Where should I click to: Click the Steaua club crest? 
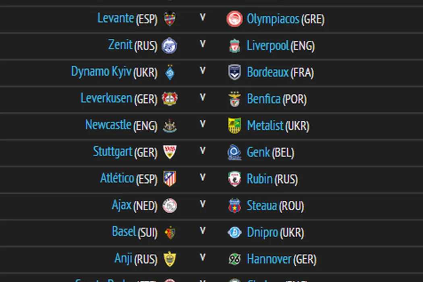pos(234,206)
